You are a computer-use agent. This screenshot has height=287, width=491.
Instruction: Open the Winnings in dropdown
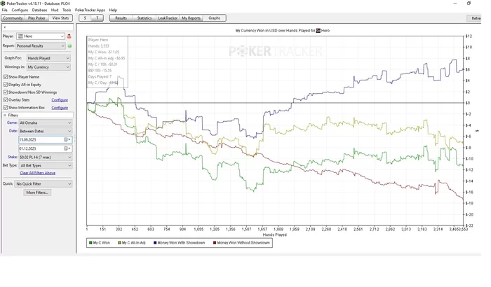click(x=48, y=67)
